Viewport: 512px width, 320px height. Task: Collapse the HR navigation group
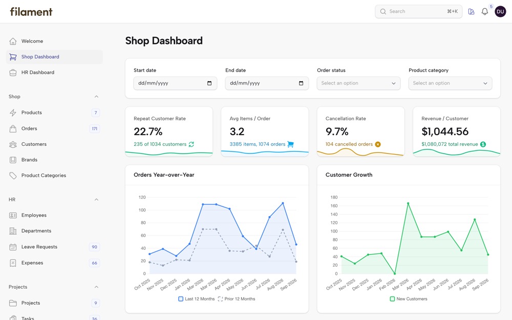[96, 200]
